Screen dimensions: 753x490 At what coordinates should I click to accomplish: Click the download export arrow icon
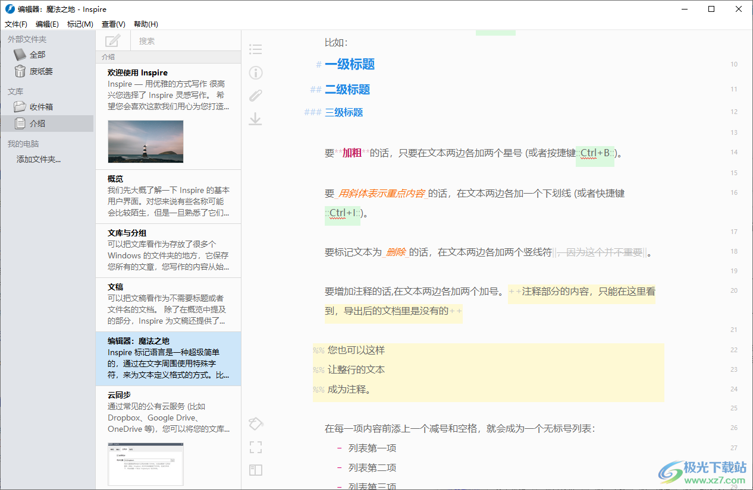point(256,119)
